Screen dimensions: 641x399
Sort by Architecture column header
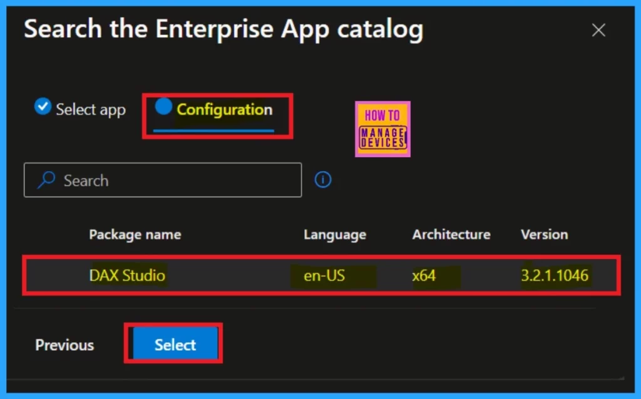451,234
